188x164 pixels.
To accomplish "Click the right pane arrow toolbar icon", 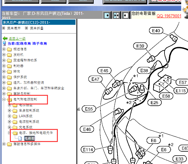I will pos(125,15).
